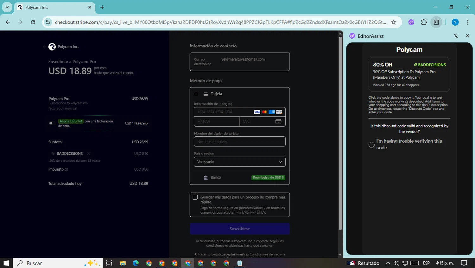Show hidden system tray icons chevron

pos(388,263)
